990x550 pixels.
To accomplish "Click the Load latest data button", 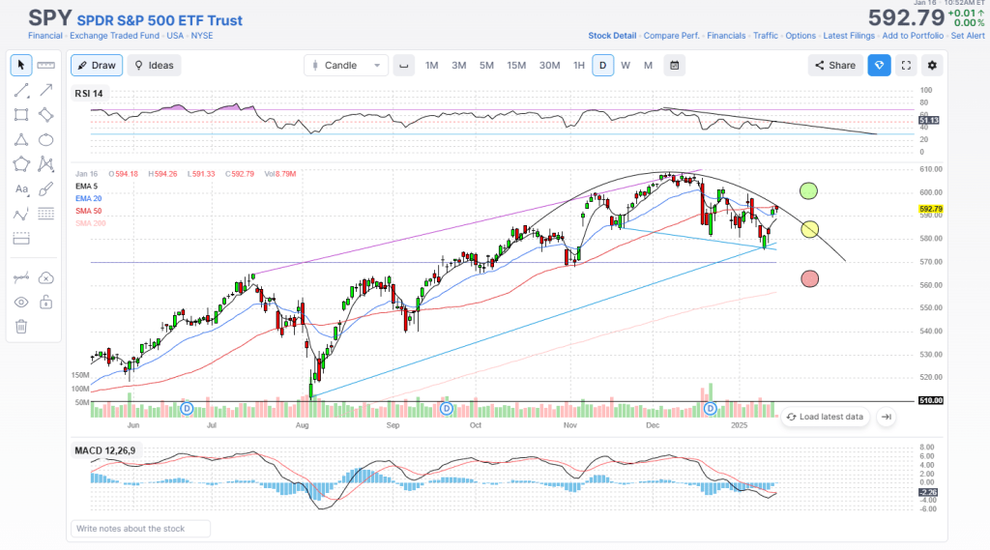I will 825,417.
